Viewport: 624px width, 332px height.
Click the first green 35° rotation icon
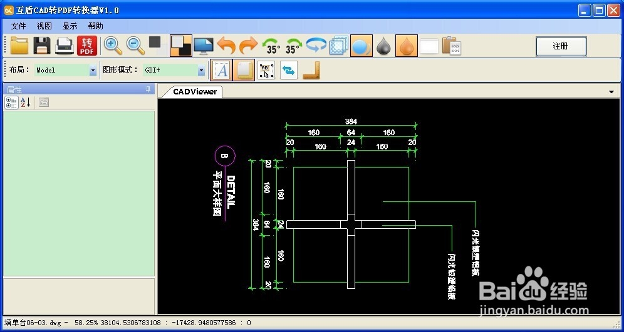click(x=272, y=46)
